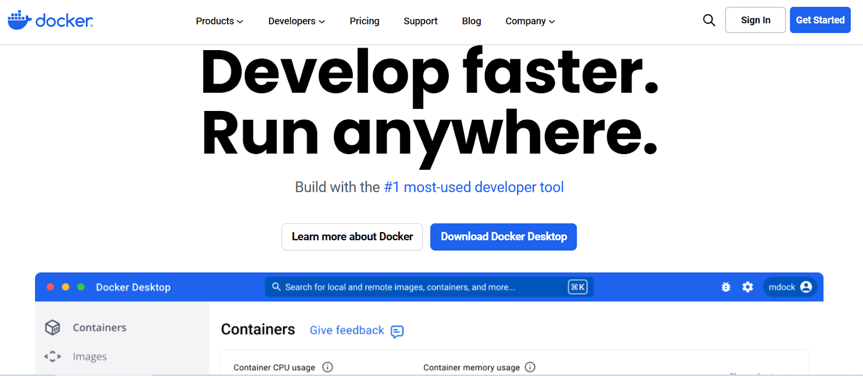Click the Docker Desktop title text
The width and height of the screenshot is (863, 376).
[133, 287]
